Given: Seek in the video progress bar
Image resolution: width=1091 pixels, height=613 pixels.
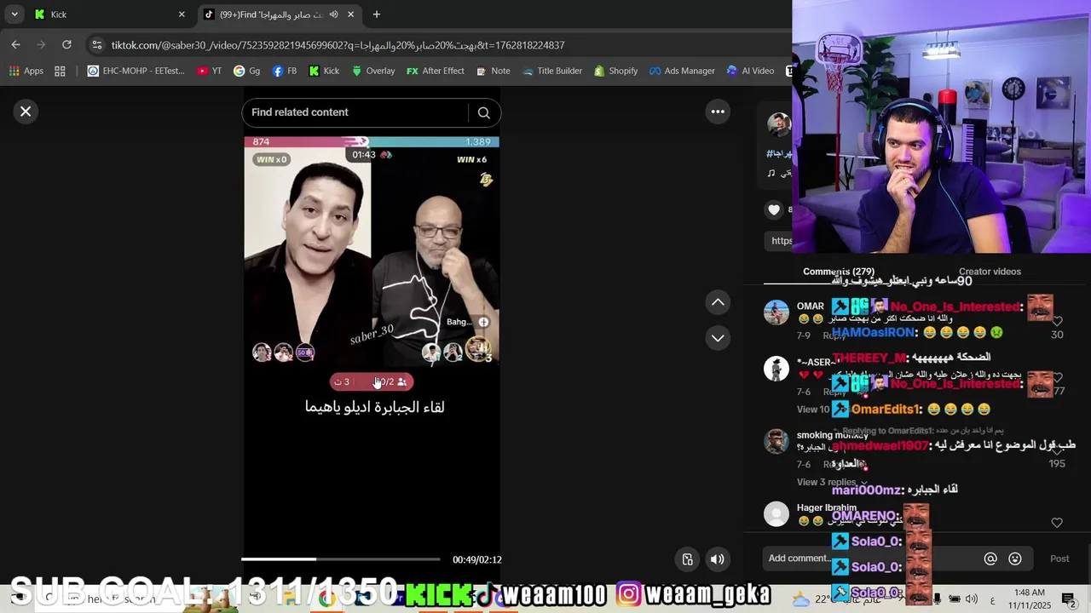Looking at the screenshot, I should coord(340,559).
